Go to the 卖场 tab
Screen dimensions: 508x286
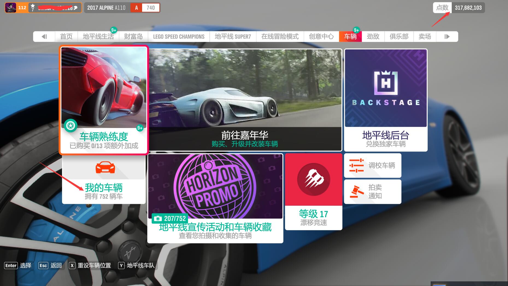[x=424, y=37]
